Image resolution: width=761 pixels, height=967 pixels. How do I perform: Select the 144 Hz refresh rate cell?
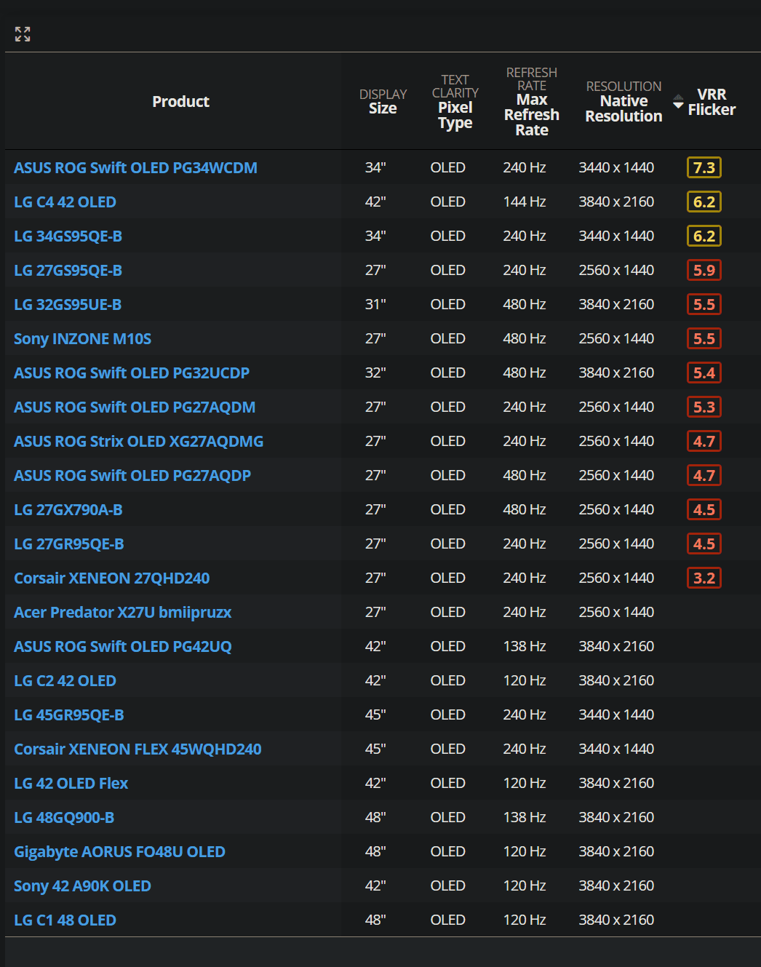(525, 202)
